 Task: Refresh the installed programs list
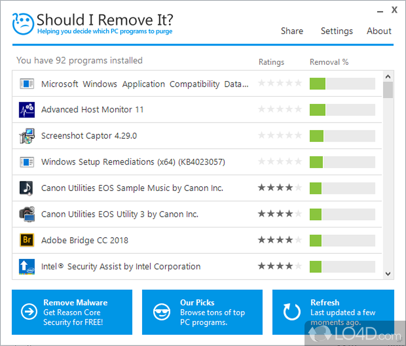pos(333,312)
